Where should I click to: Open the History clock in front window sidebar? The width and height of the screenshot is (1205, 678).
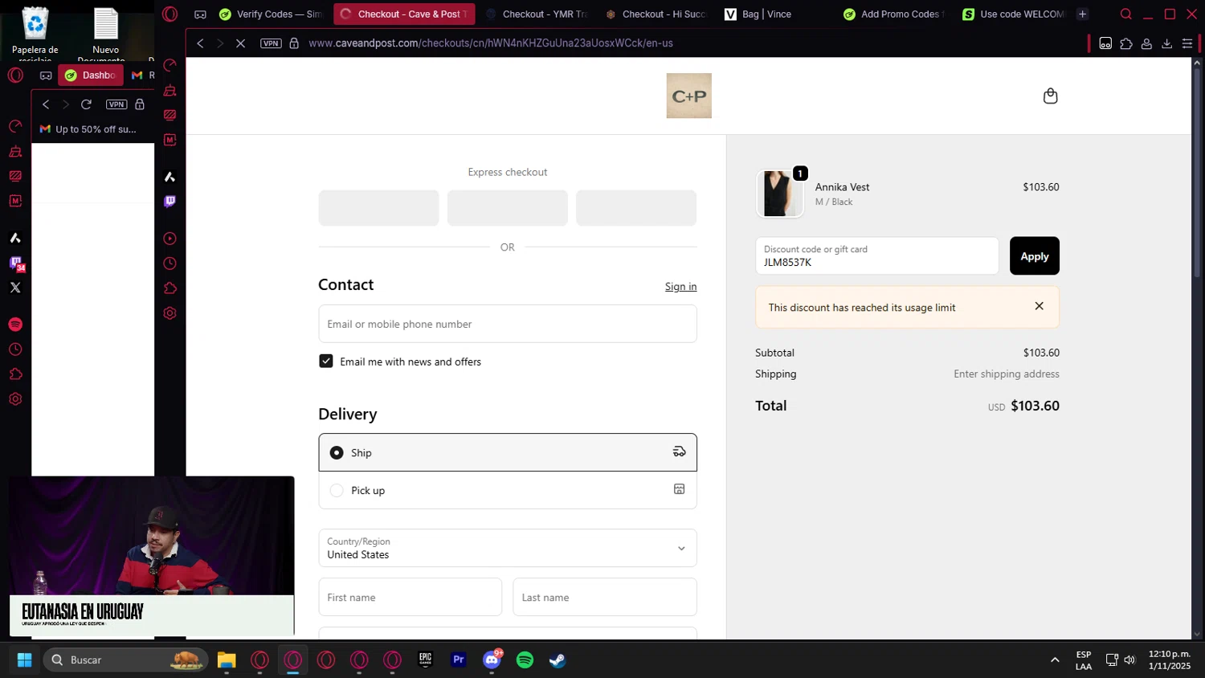[170, 263]
